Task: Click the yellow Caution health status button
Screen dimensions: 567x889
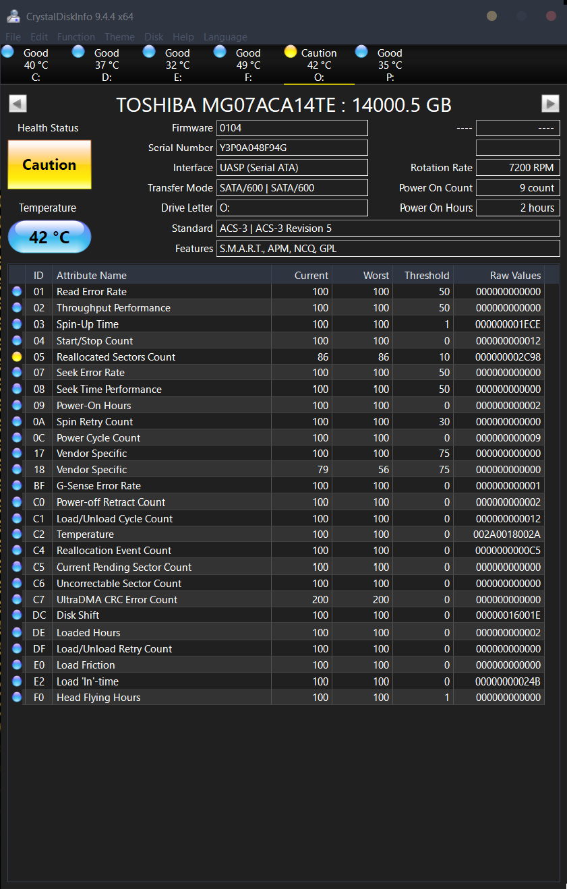Action: pyautogui.click(x=49, y=164)
